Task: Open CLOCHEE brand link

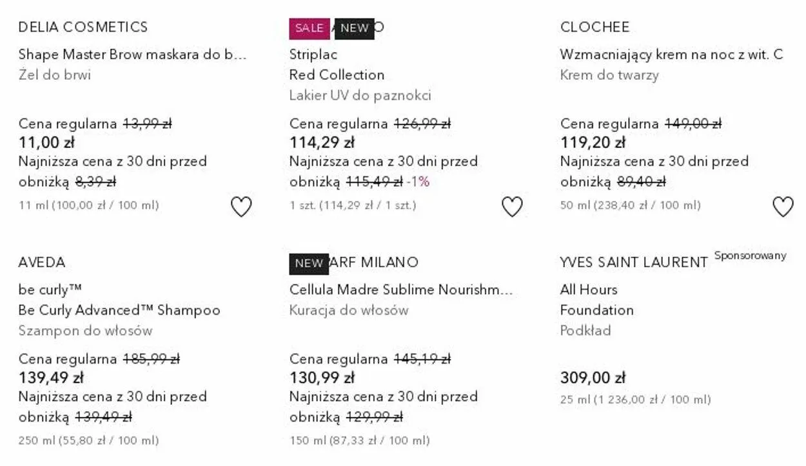Action: (x=595, y=27)
